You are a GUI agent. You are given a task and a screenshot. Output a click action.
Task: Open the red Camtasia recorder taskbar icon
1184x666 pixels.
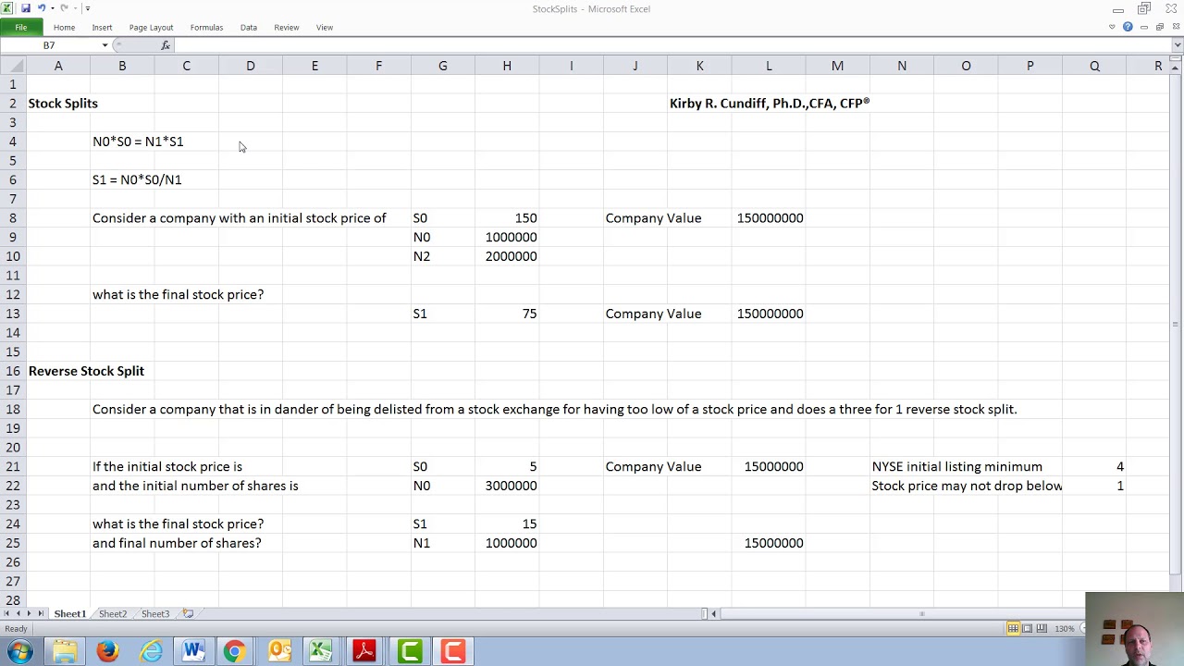pos(452,652)
